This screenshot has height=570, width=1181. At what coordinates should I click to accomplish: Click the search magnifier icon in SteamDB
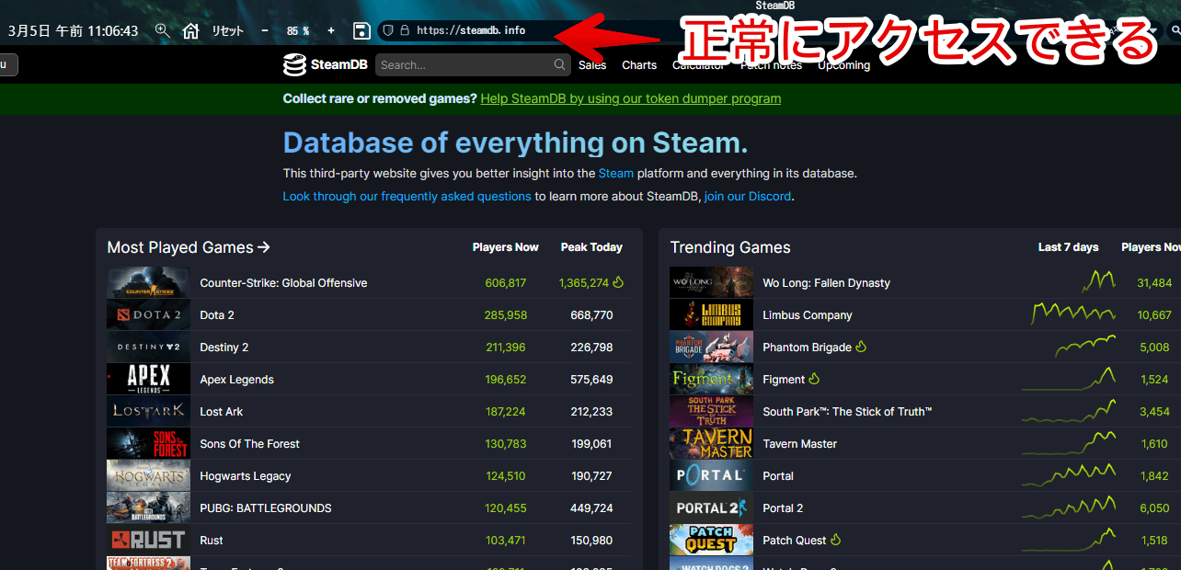pyautogui.click(x=559, y=64)
